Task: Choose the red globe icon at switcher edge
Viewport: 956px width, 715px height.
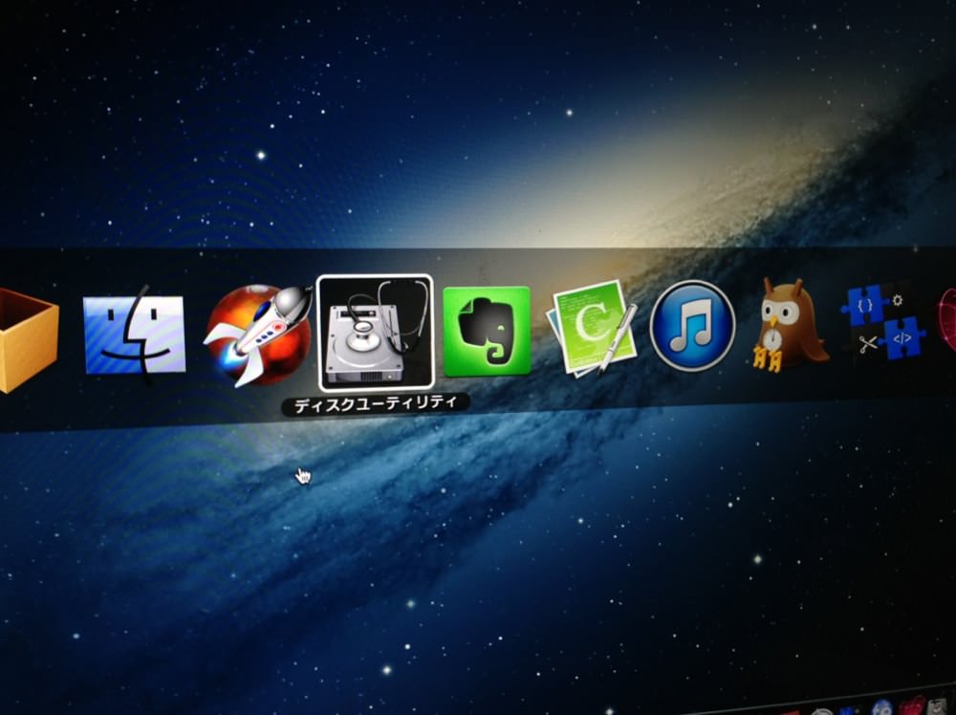Action: (x=946, y=319)
